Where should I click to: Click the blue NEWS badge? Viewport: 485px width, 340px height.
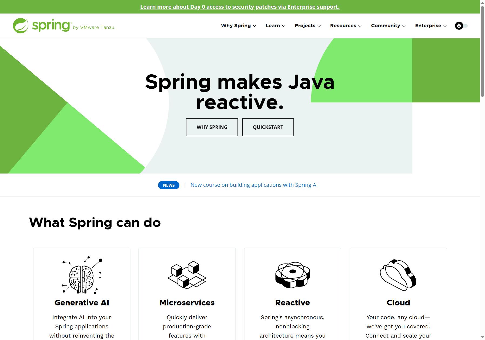tap(169, 185)
